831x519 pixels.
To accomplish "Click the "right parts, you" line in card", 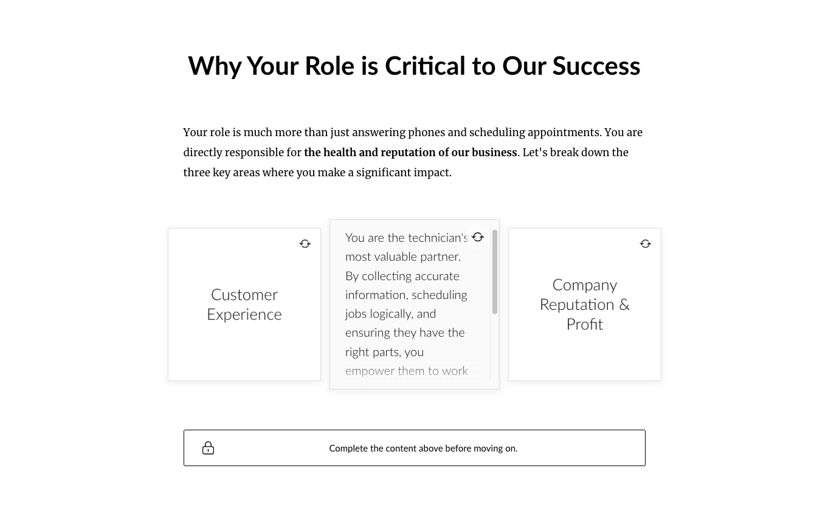I will (x=384, y=352).
